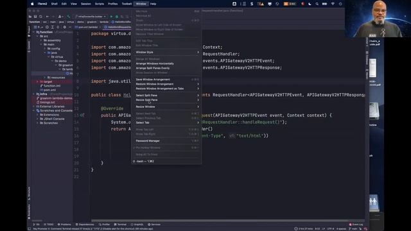
Task: Click the Build hammer icon
Action: (69, 17)
